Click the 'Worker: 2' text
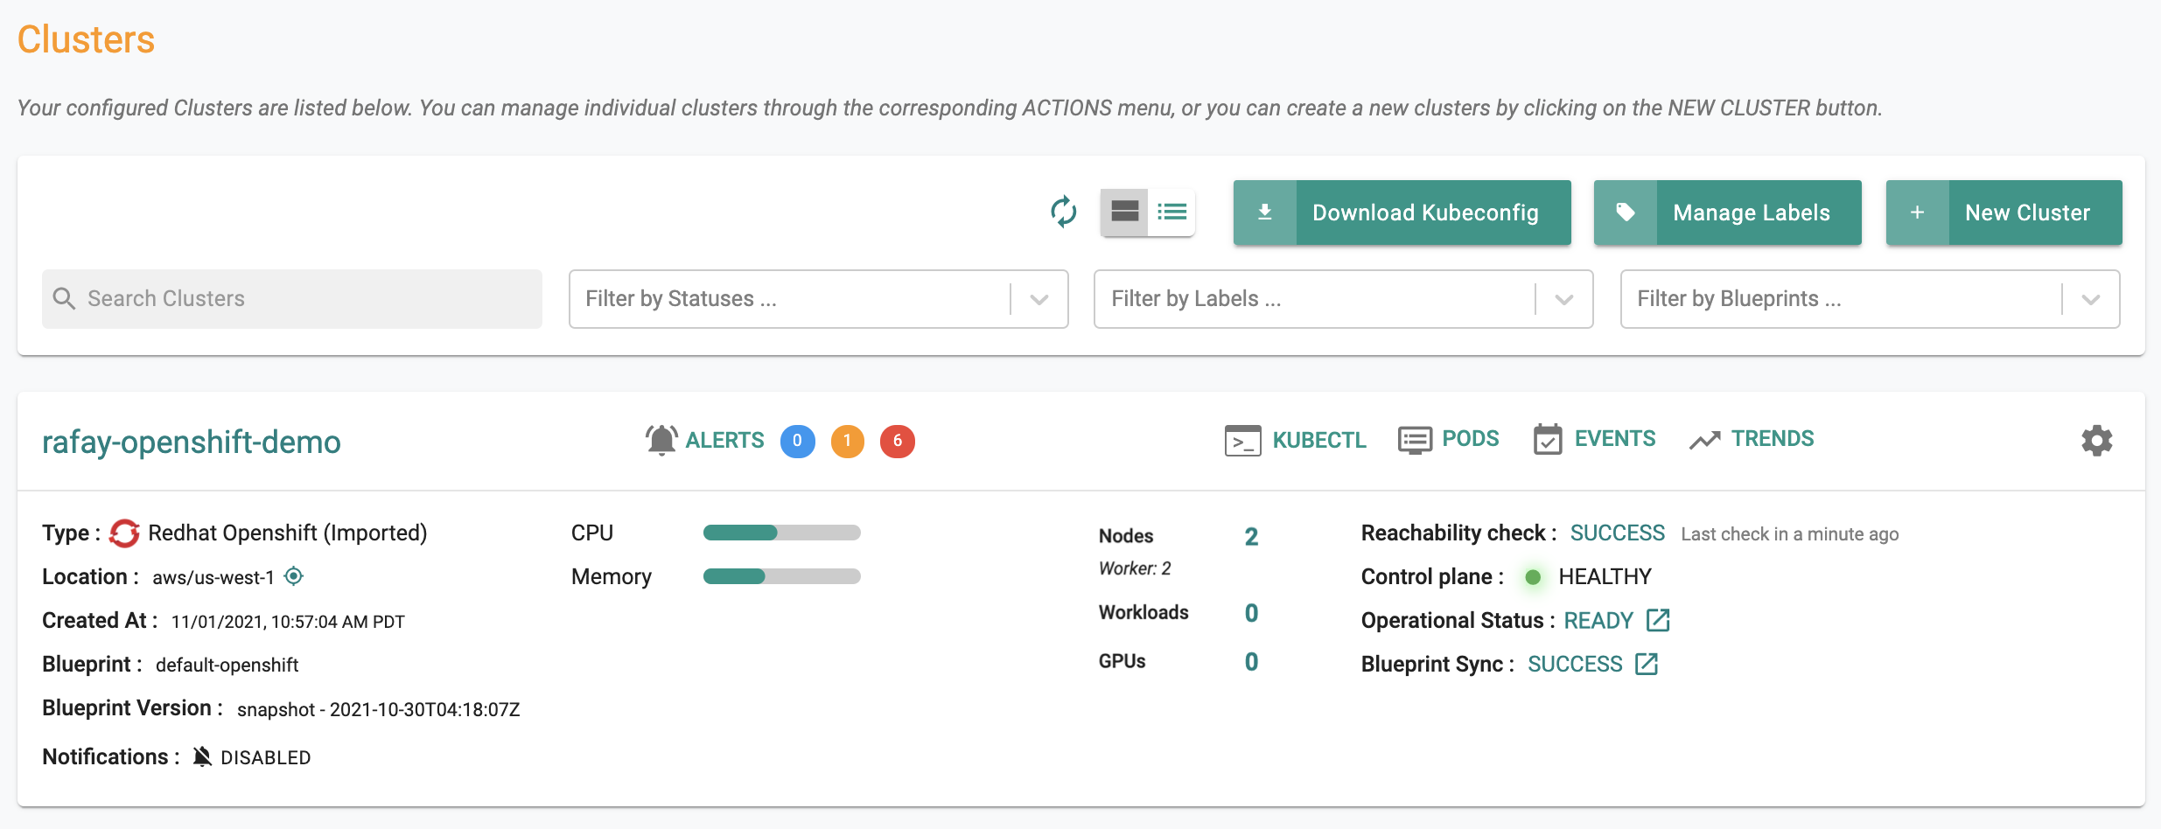This screenshot has width=2161, height=829. pyautogui.click(x=1135, y=568)
